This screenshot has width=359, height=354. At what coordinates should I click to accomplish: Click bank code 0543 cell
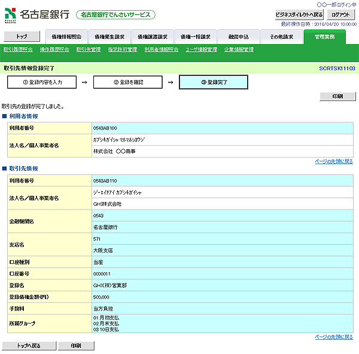click(223, 216)
